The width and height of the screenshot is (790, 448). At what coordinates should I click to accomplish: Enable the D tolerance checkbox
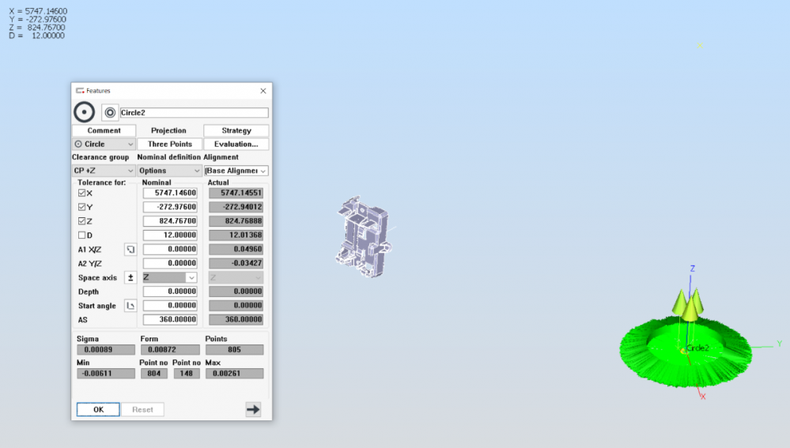[x=82, y=235]
